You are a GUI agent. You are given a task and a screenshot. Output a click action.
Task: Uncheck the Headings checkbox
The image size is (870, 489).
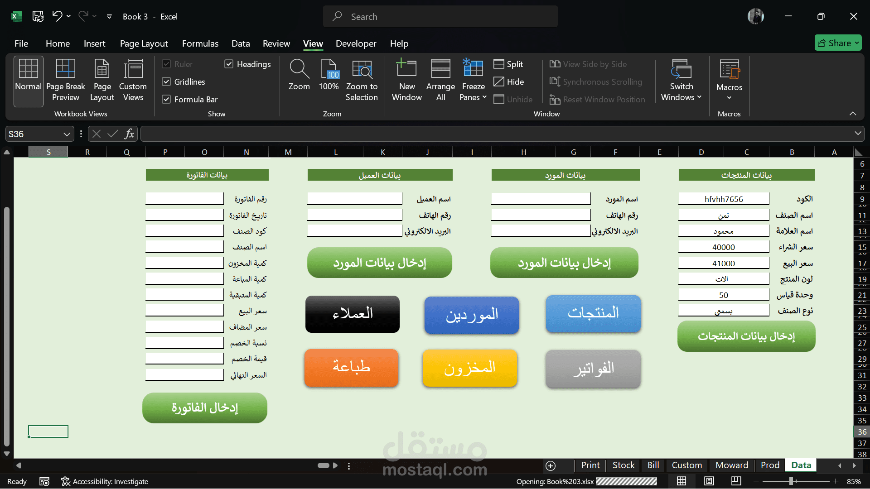click(229, 64)
